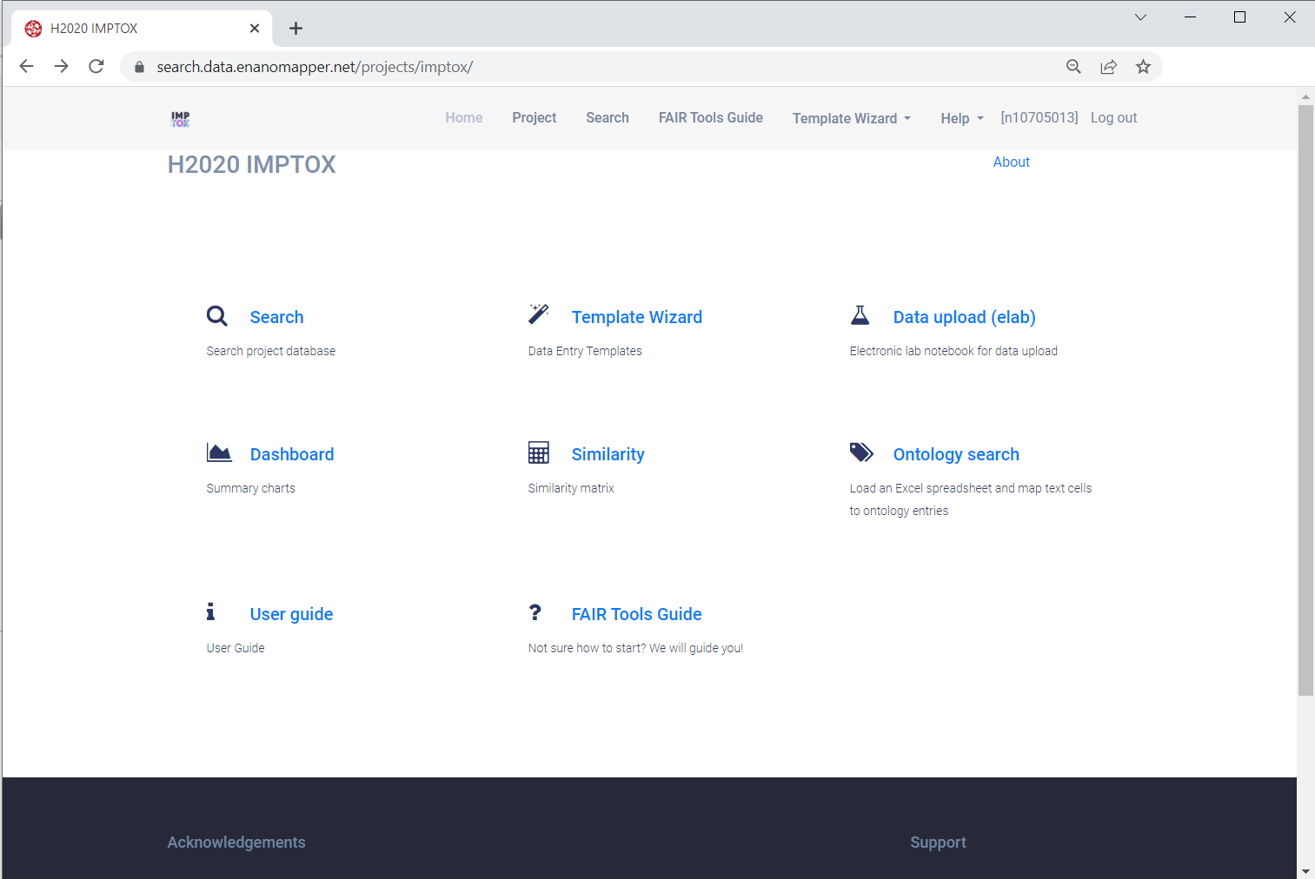This screenshot has width=1315, height=879.
Task: Expand the Template Wizard navbar dropdown
Action: [x=851, y=118]
